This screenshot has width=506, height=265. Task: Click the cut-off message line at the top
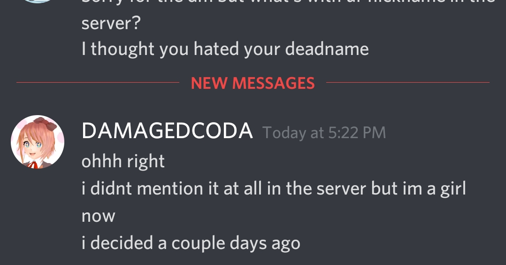[288, 1]
